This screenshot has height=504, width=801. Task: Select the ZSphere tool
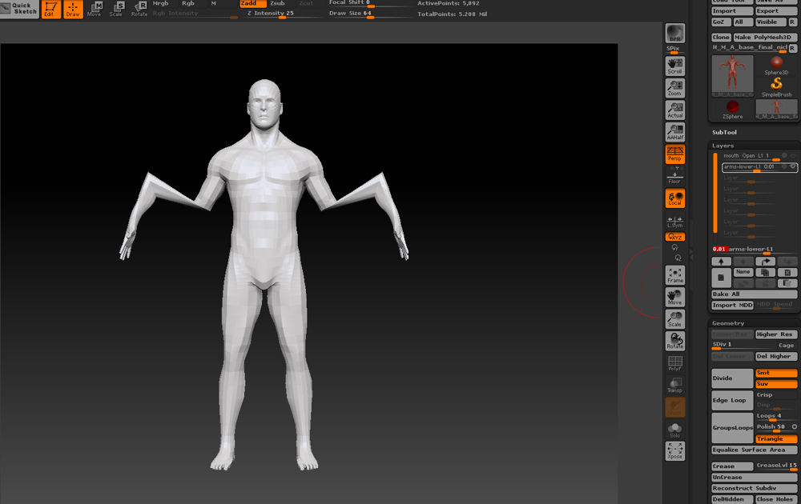(x=733, y=109)
